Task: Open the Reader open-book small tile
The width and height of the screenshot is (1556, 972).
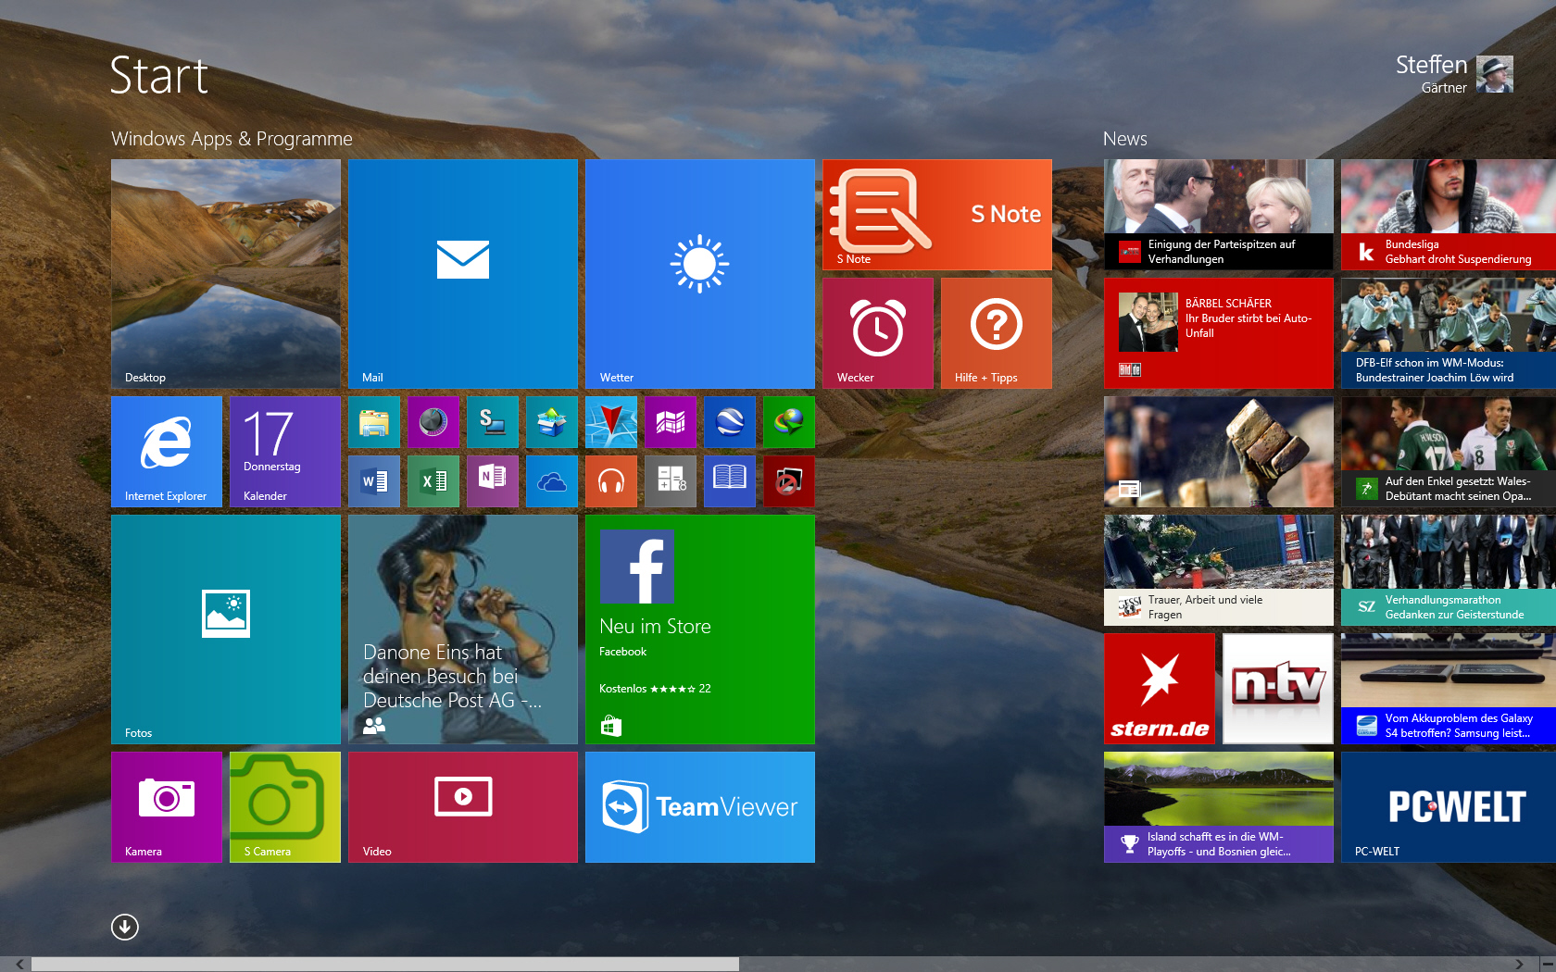Action: [730, 481]
